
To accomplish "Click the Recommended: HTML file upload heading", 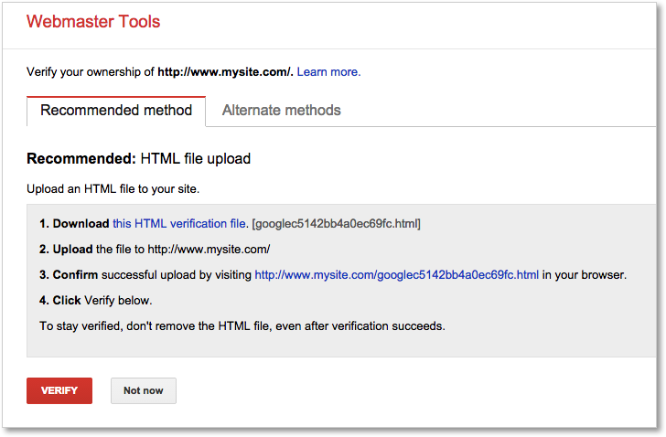I will (x=138, y=159).
